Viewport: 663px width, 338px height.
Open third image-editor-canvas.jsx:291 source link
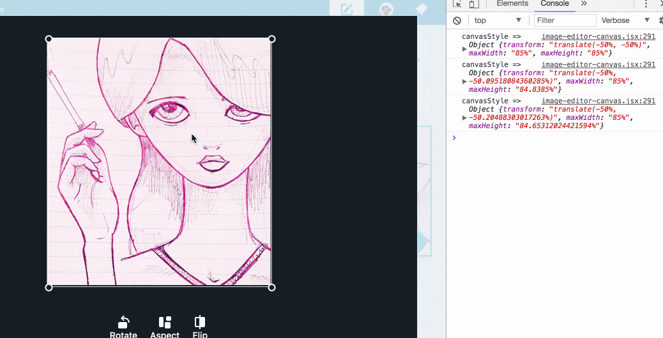pyautogui.click(x=598, y=101)
